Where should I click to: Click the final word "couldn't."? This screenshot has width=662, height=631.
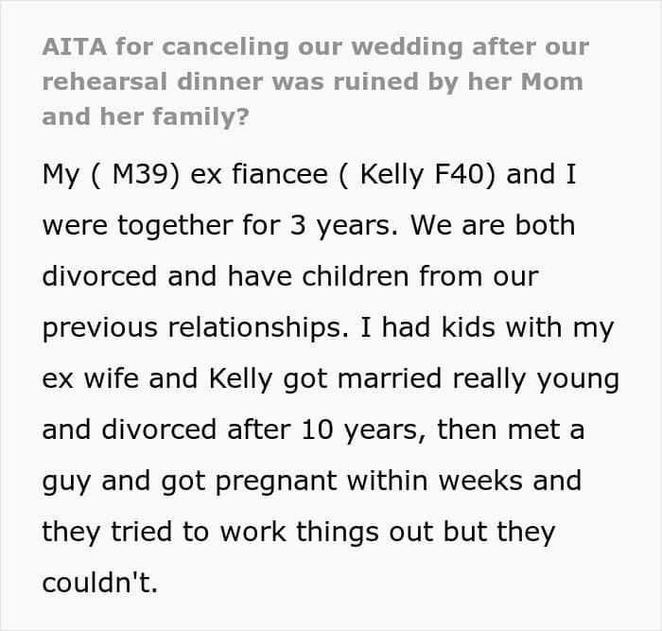pyautogui.click(x=99, y=583)
